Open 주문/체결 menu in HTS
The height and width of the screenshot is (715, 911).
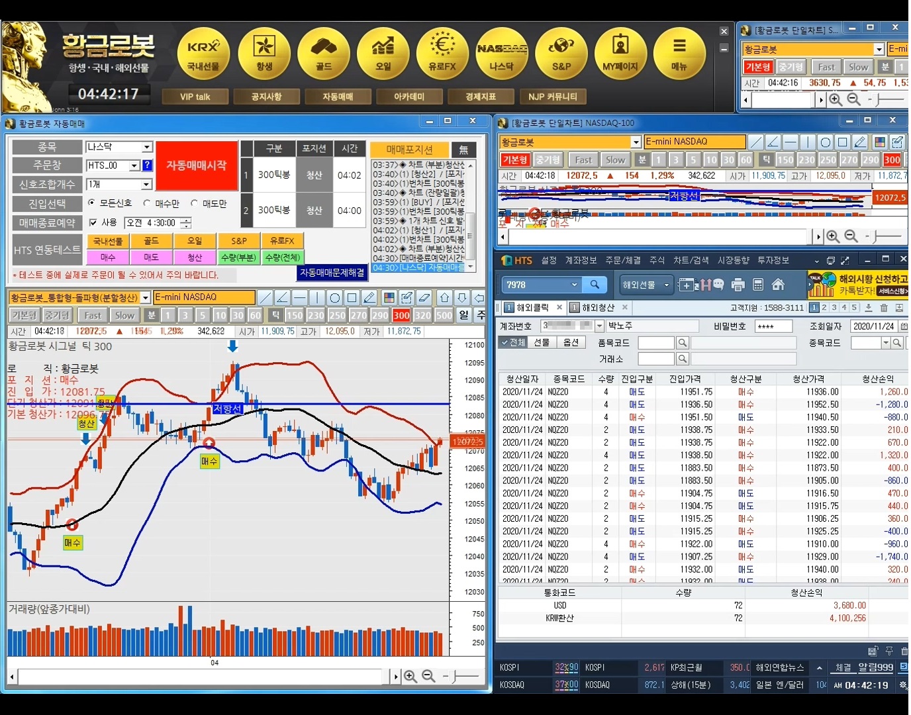[x=622, y=260]
